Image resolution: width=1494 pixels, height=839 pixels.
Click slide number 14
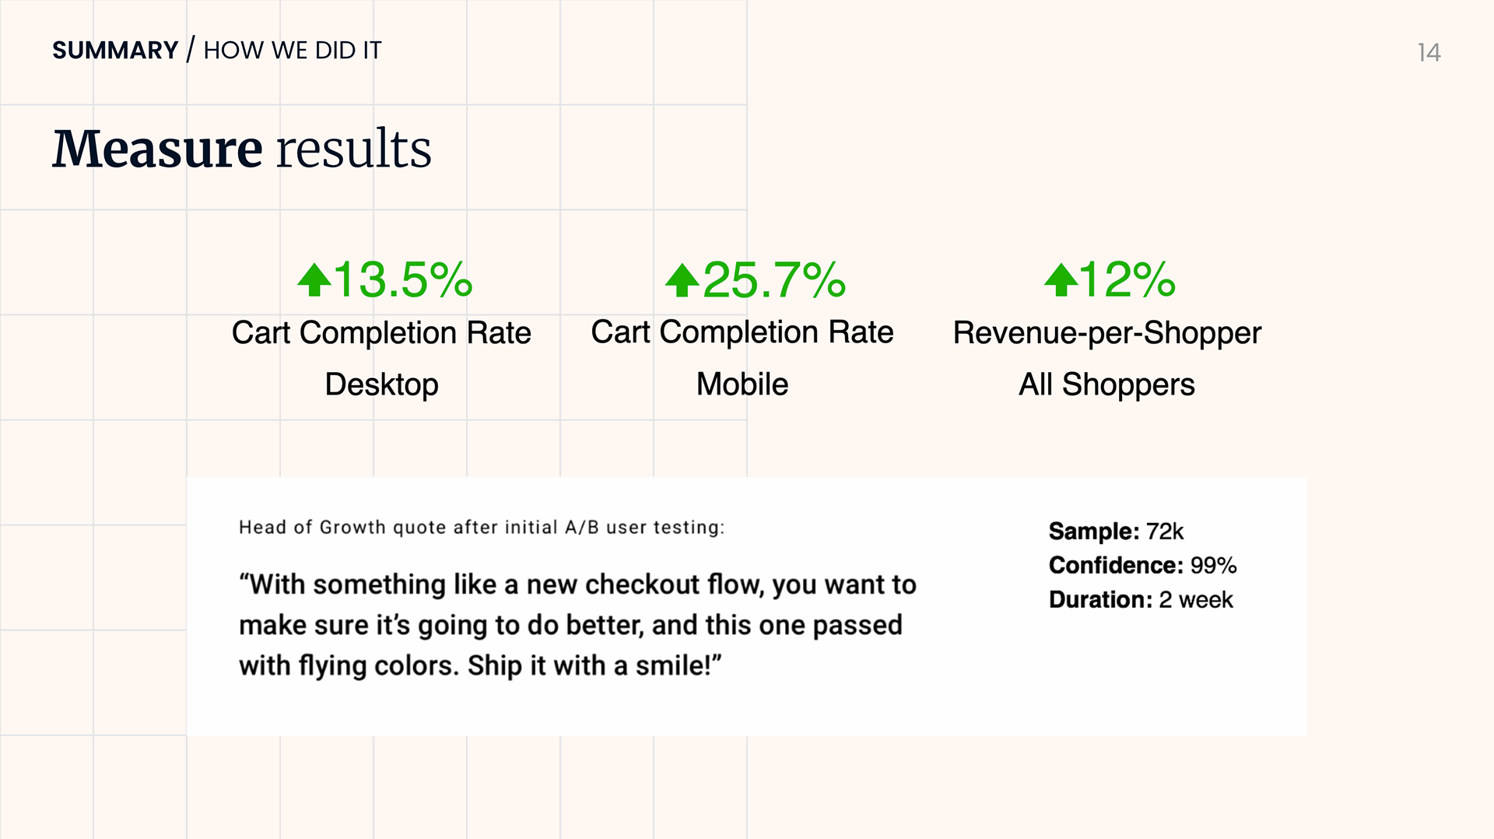(x=1429, y=52)
